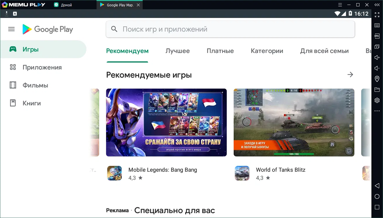Image resolution: width=383 pixels, height=218 pixels.
Task: Click the Рекомендуемые игры heading
Action: point(149,75)
